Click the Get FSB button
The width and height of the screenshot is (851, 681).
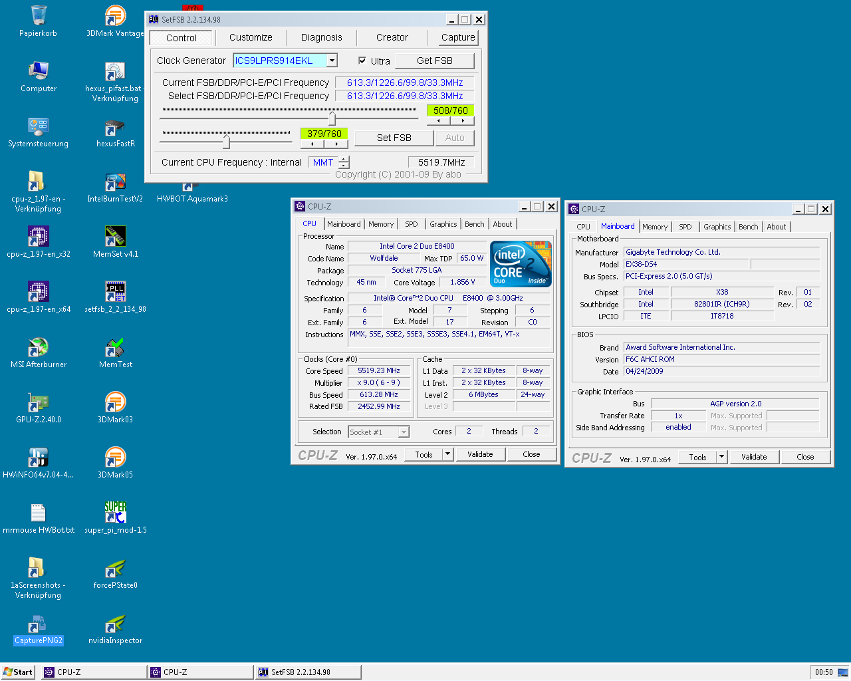click(435, 61)
